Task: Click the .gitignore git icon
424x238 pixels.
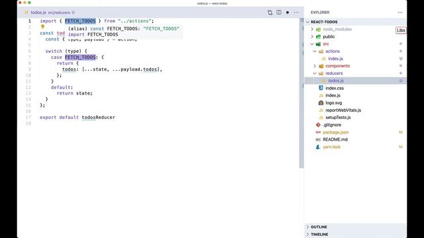Action: pyautogui.click(x=318, y=125)
